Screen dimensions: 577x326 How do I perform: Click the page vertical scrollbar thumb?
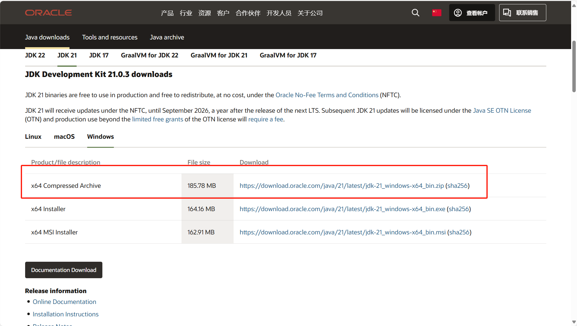coord(574,66)
